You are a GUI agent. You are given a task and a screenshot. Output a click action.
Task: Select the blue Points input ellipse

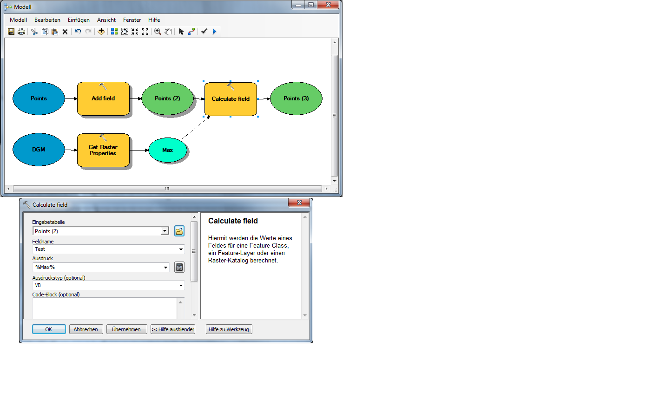pyautogui.click(x=39, y=98)
